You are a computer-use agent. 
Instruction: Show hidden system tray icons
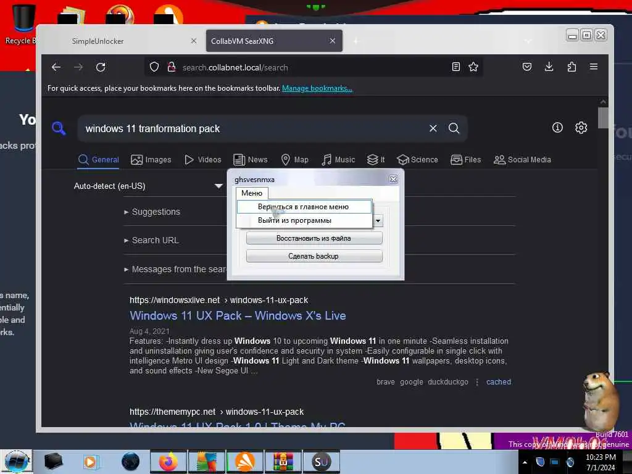pos(525,462)
